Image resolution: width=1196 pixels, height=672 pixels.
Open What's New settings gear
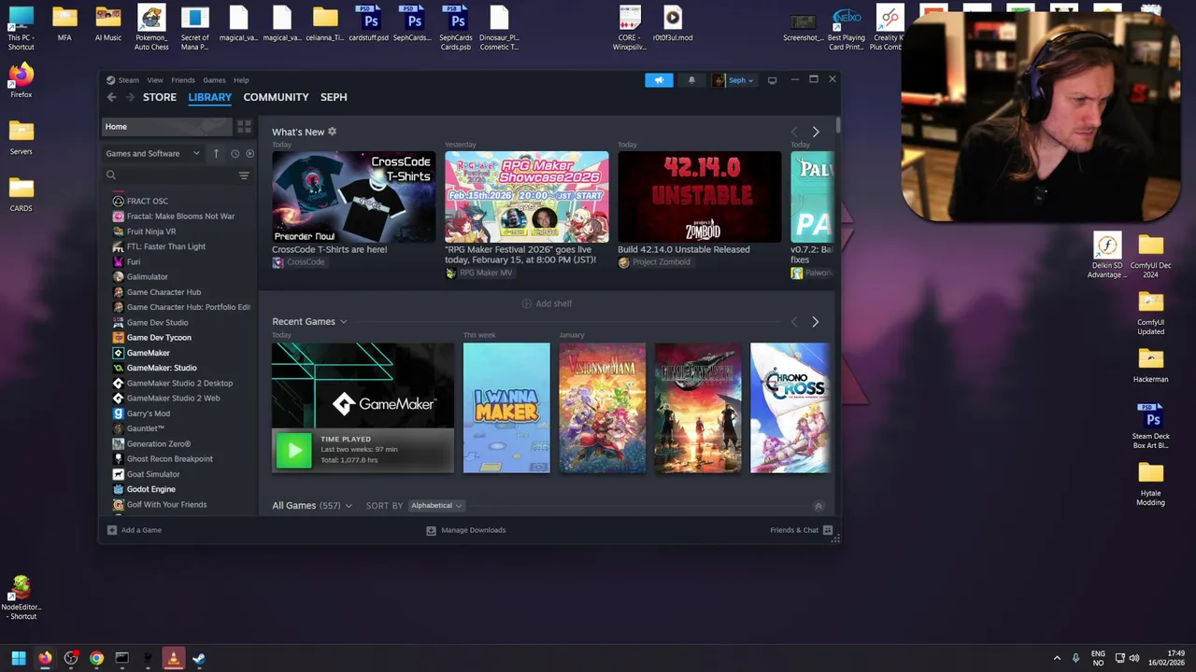click(x=332, y=132)
